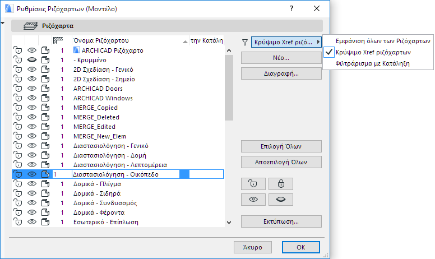Click the Αποεπιλογή Όλων button
Viewport: 435px width, 259px height.
pos(281,162)
